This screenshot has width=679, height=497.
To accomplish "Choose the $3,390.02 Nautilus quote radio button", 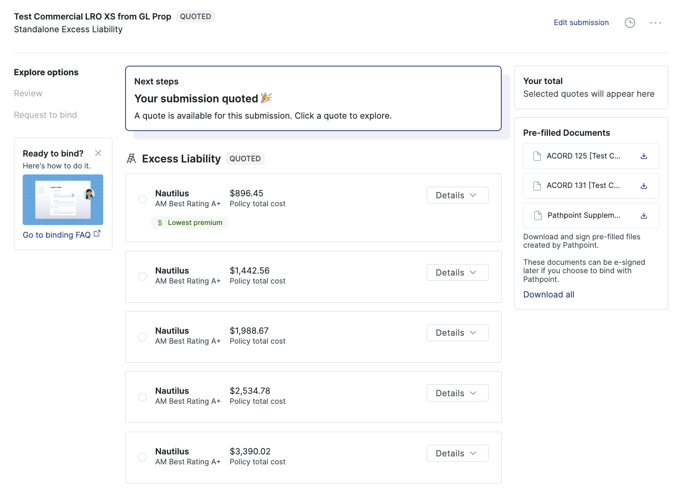I will pyautogui.click(x=142, y=457).
